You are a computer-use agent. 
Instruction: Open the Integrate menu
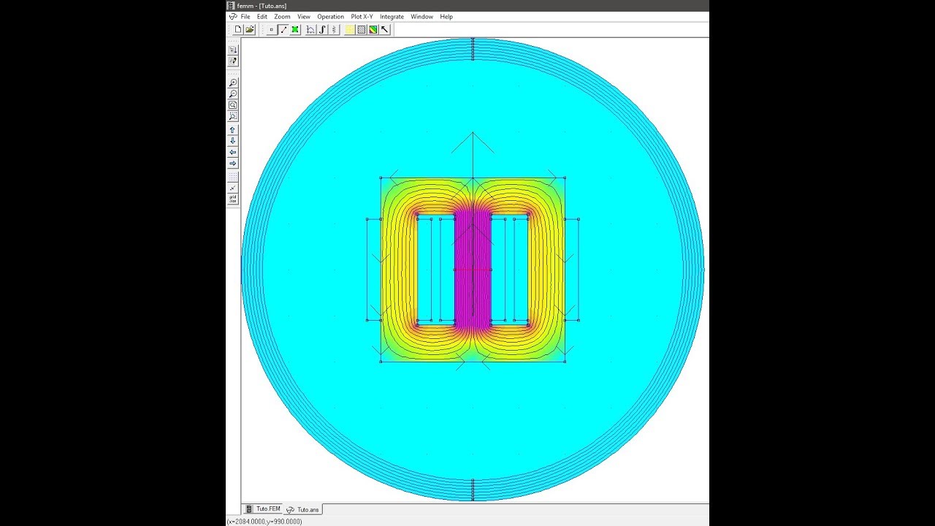pyautogui.click(x=392, y=17)
